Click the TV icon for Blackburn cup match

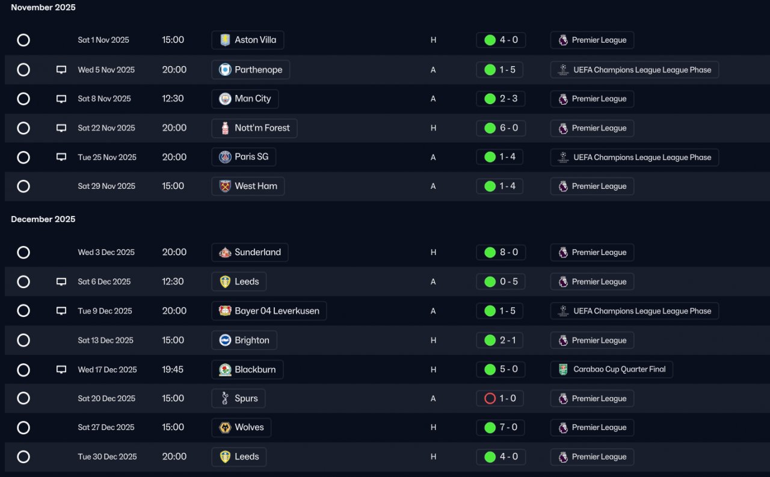click(61, 369)
